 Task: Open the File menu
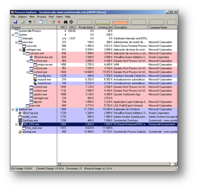13,17
